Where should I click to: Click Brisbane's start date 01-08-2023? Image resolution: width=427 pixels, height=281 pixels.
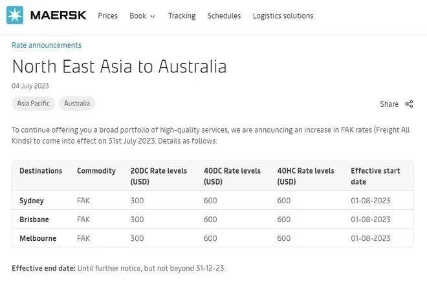pos(371,219)
